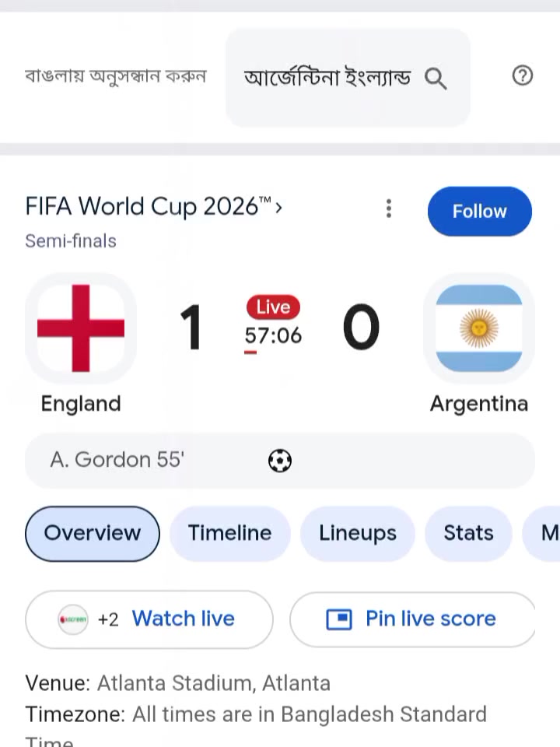This screenshot has width=560, height=747.
Task: Switch to the Timeline tab
Action: tap(230, 533)
